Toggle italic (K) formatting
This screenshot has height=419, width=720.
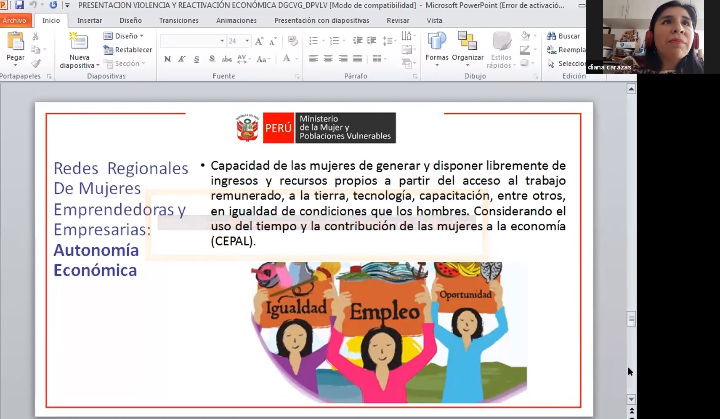[182, 59]
